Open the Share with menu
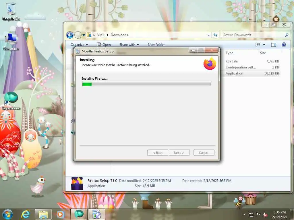The width and height of the screenshot is (294, 220). coord(129,45)
